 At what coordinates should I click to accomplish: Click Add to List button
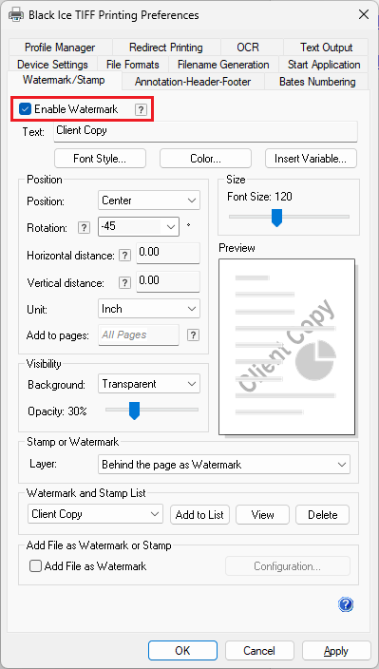coord(199,514)
